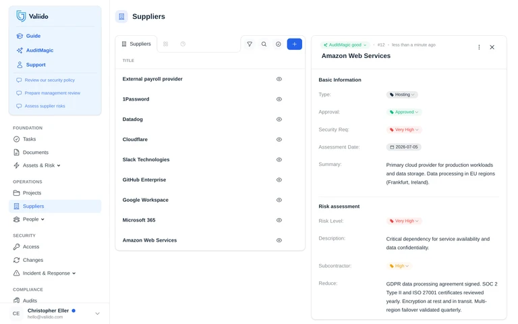This screenshot has width=518, height=324.
Task: Select the Amazon Web Services row
Action: click(210, 240)
